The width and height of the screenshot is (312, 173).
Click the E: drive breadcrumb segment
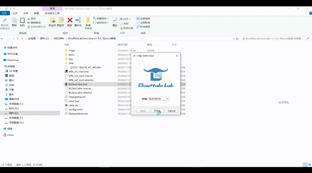[45, 39]
